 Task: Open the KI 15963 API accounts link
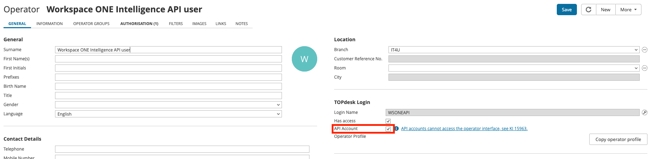(464, 129)
